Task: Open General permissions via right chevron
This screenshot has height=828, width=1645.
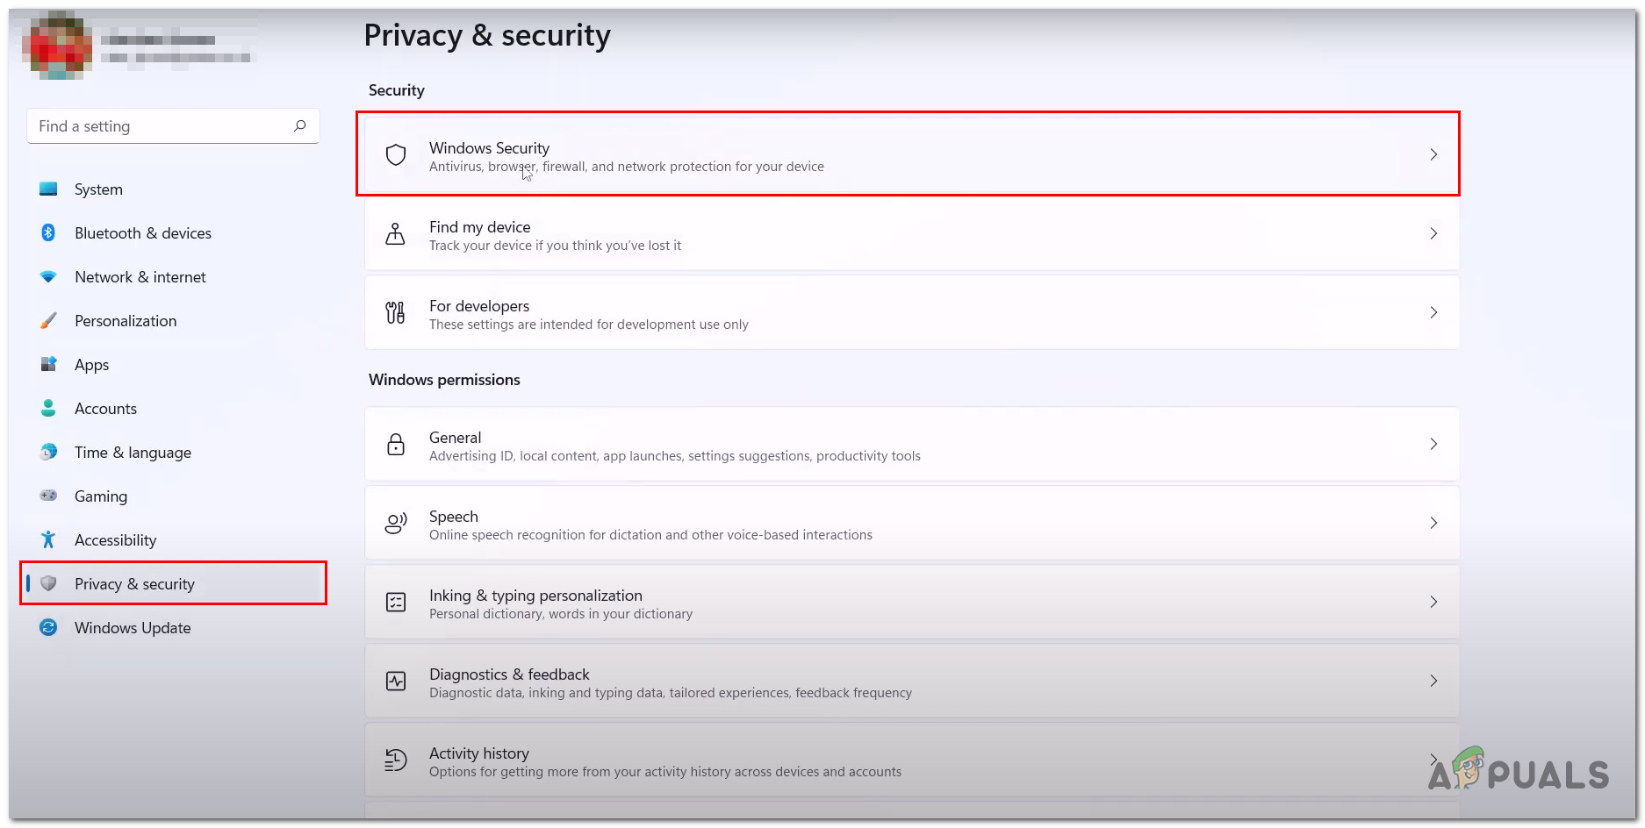Action: coord(1433,445)
